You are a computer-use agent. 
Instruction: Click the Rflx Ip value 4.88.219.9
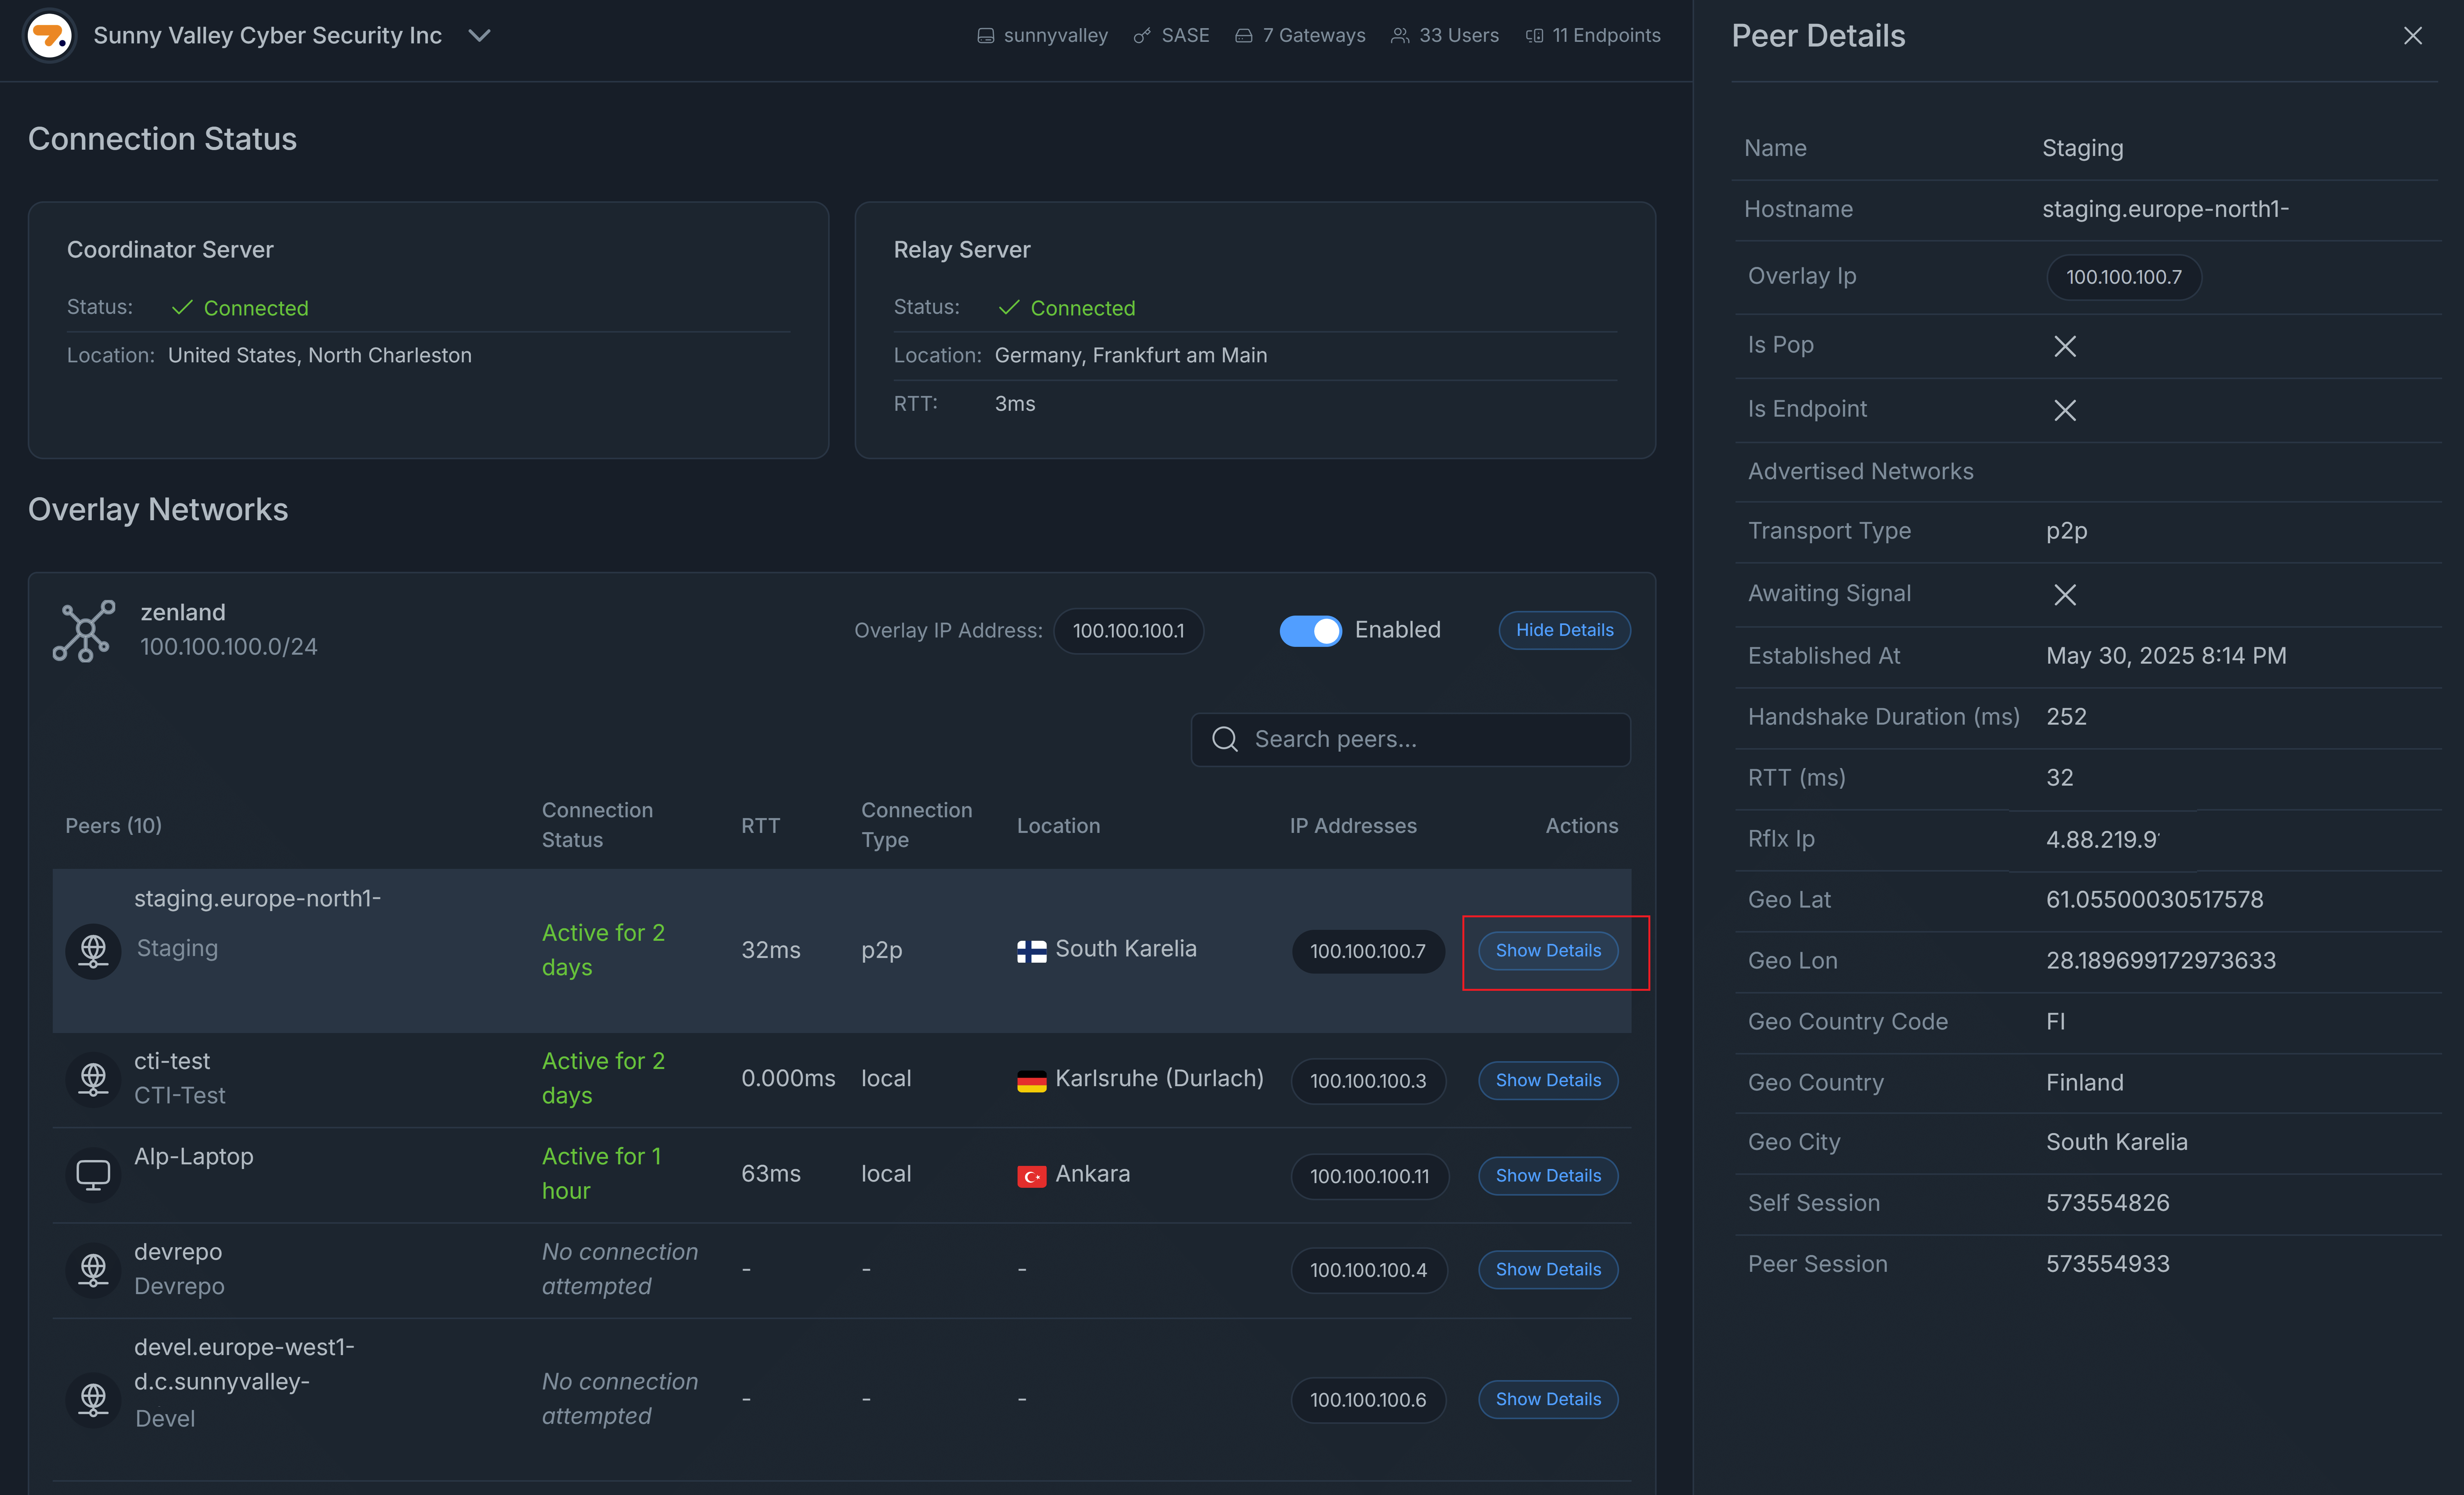tap(2102, 840)
